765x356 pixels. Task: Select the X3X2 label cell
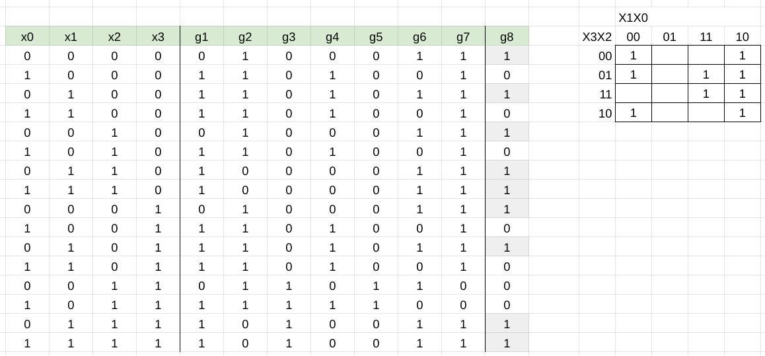[x=597, y=36]
